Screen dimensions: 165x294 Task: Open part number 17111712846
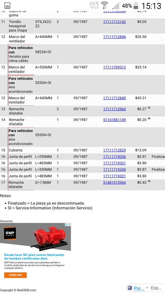click(x=114, y=37)
